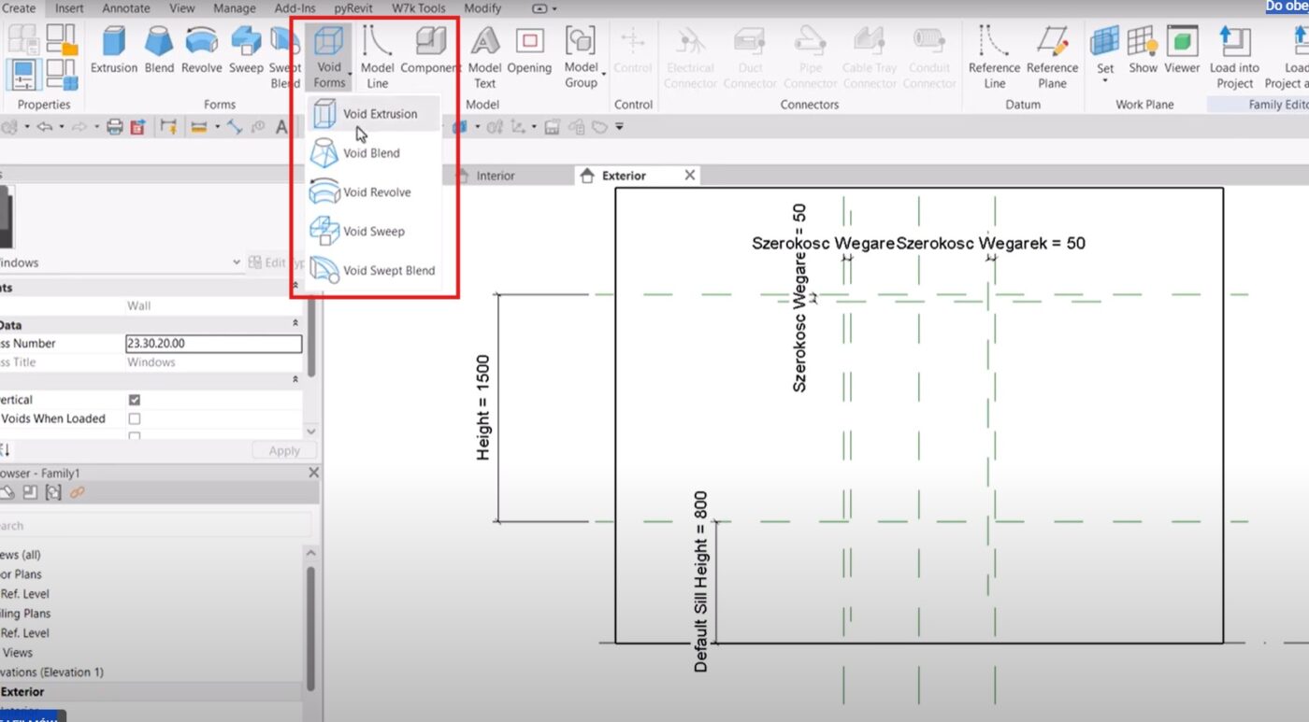Click the Revolve tool in Forms

click(201, 50)
